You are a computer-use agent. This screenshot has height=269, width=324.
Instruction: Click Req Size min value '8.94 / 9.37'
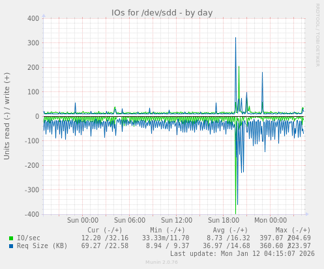pyautogui.click(x=168, y=246)
